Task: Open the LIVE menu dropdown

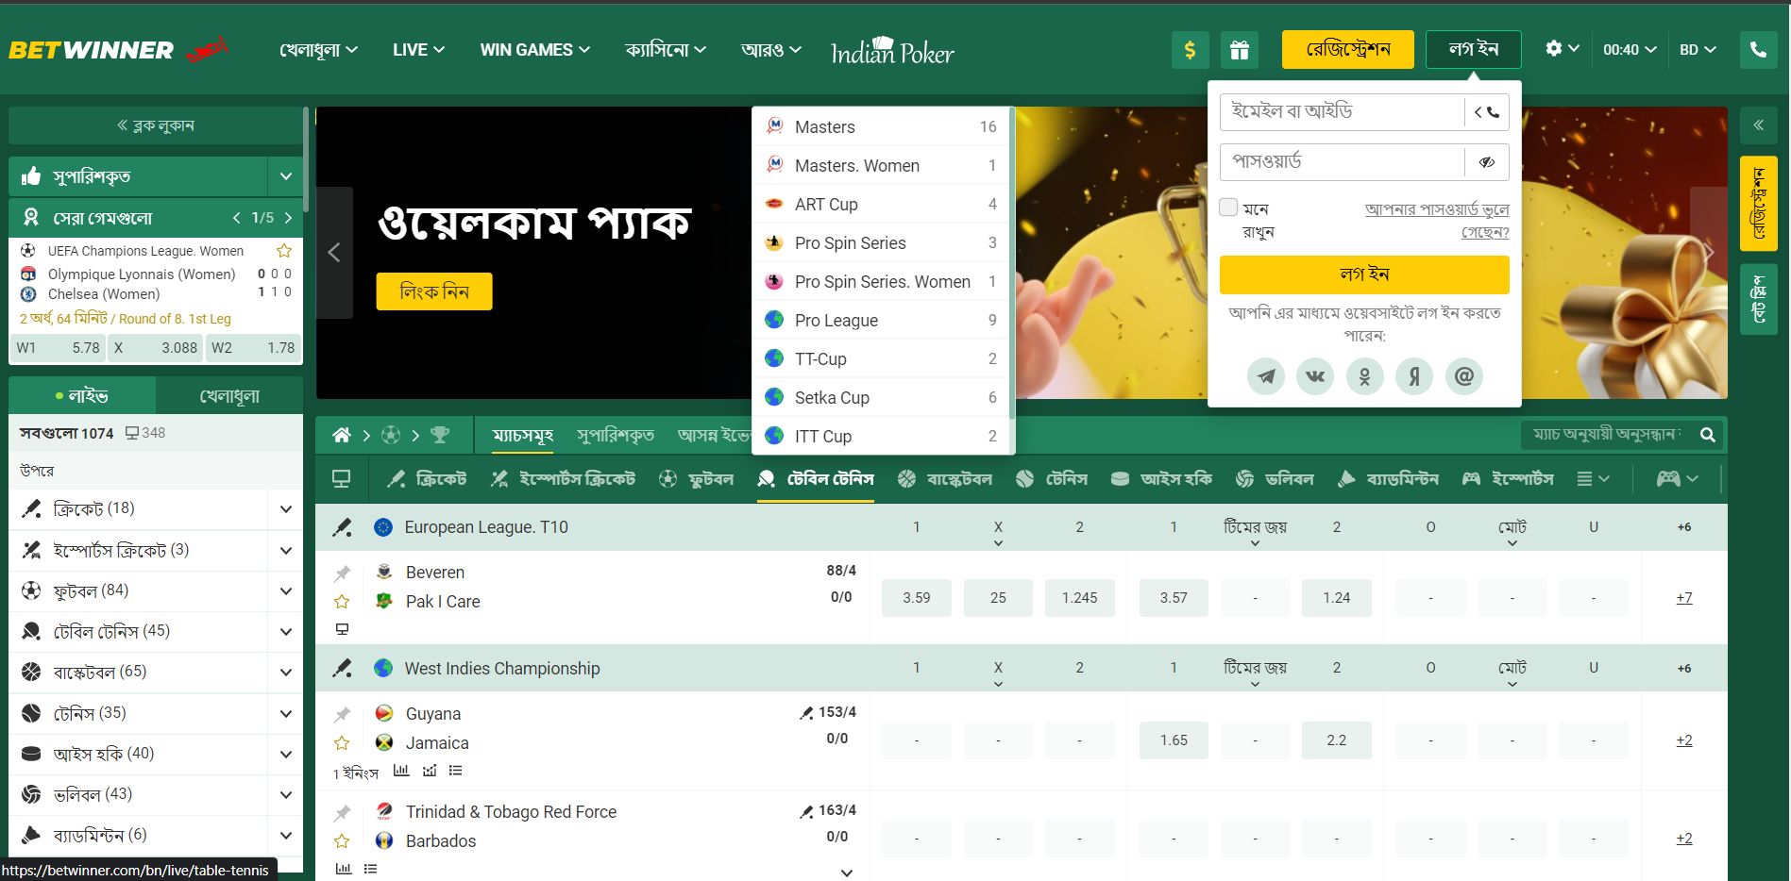Action: [418, 50]
